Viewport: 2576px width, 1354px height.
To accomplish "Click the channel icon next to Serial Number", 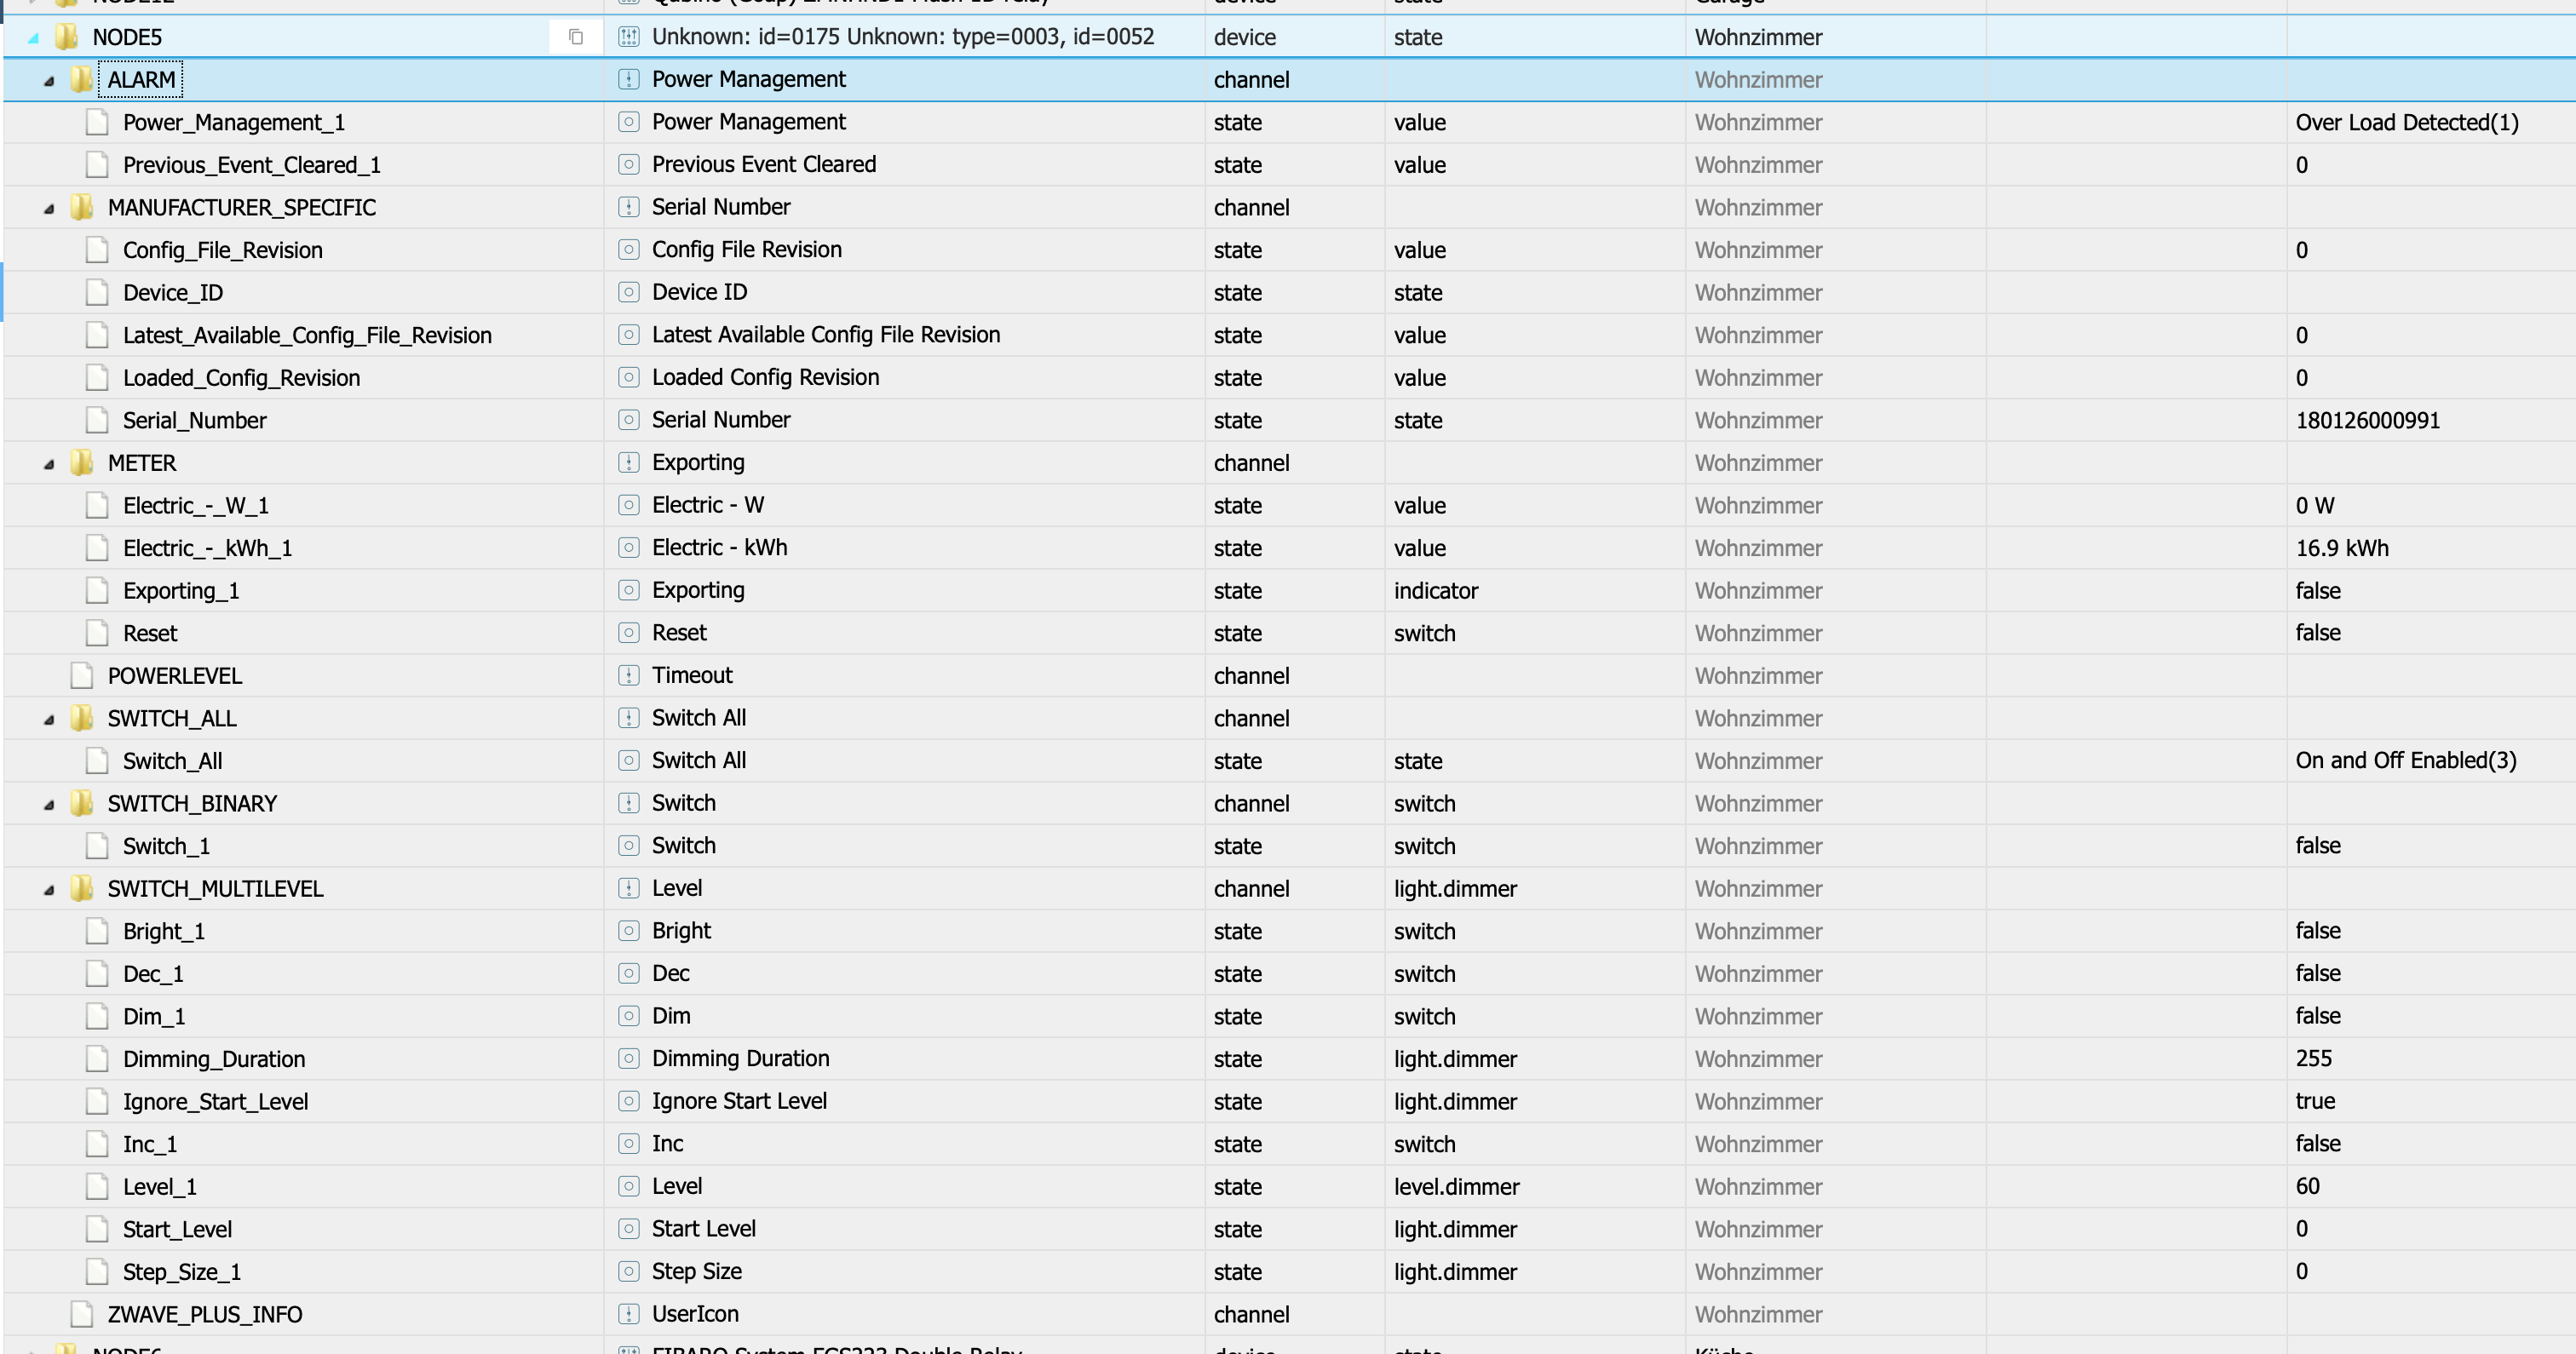I will (628, 207).
